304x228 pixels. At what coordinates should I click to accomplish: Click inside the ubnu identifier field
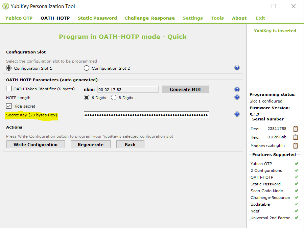(x=128, y=89)
